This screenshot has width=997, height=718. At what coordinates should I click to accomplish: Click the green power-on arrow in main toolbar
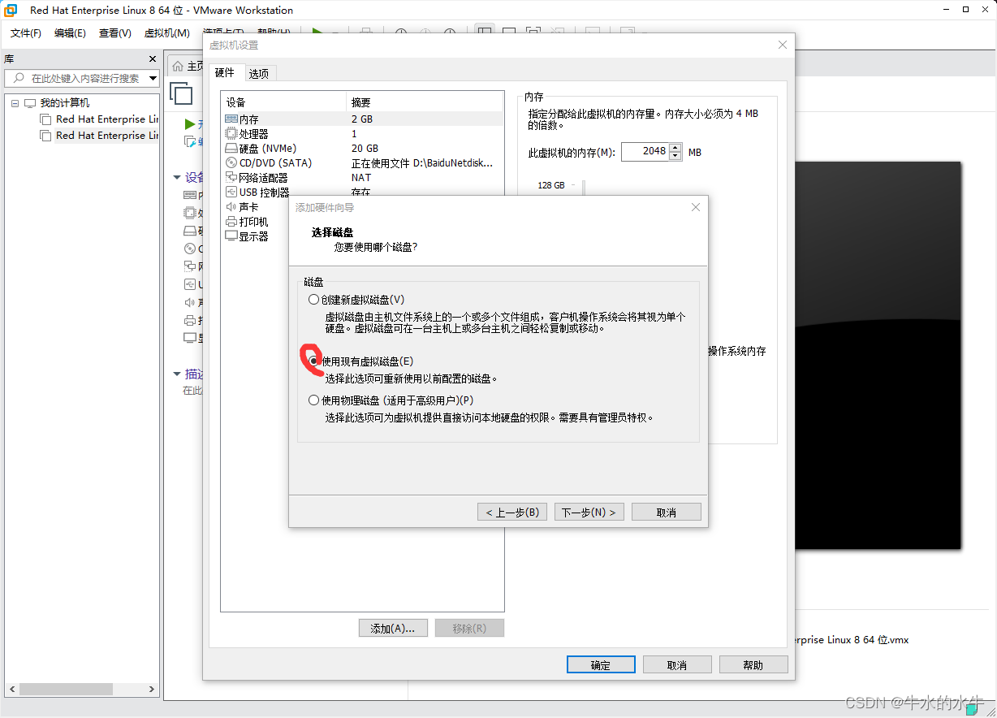(x=317, y=32)
